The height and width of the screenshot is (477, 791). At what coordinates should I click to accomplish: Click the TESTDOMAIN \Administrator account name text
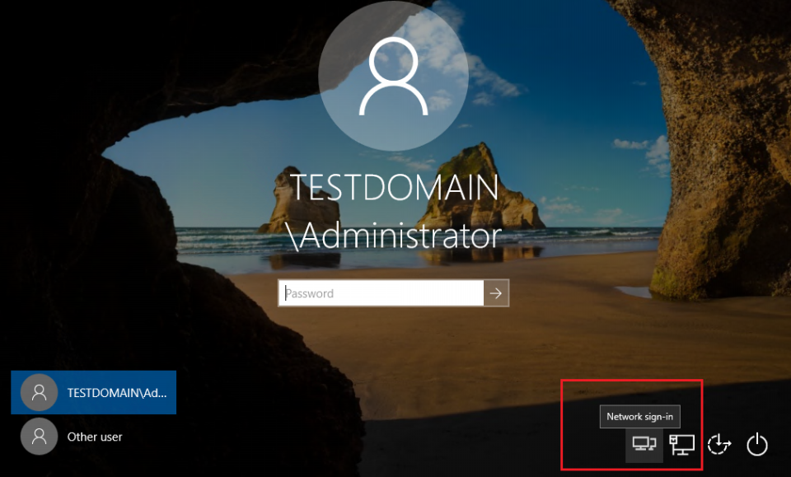coord(394,212)
